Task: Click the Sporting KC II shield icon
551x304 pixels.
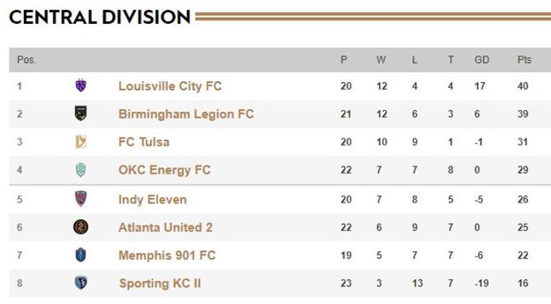Action: coord(81,283)
